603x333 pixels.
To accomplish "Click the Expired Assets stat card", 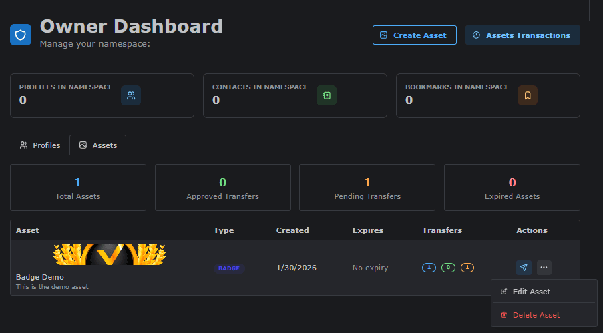I will 512,188.
